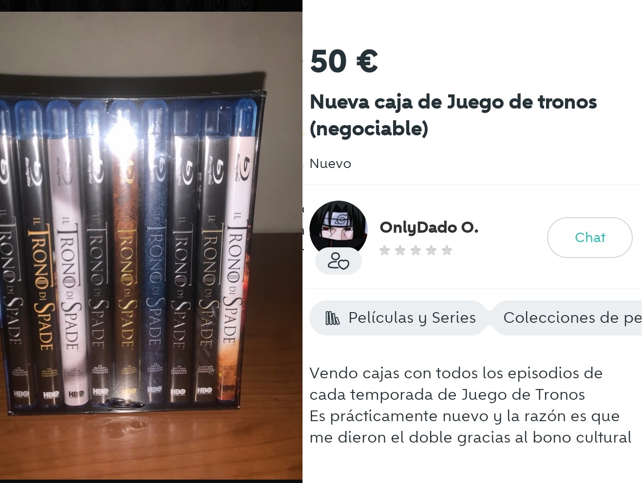Click the fourth rating star
This screenshot has height=483, width=643.
coord(431,251)
